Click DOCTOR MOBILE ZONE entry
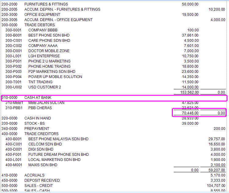Screen dimensions: 229x193 113,51
